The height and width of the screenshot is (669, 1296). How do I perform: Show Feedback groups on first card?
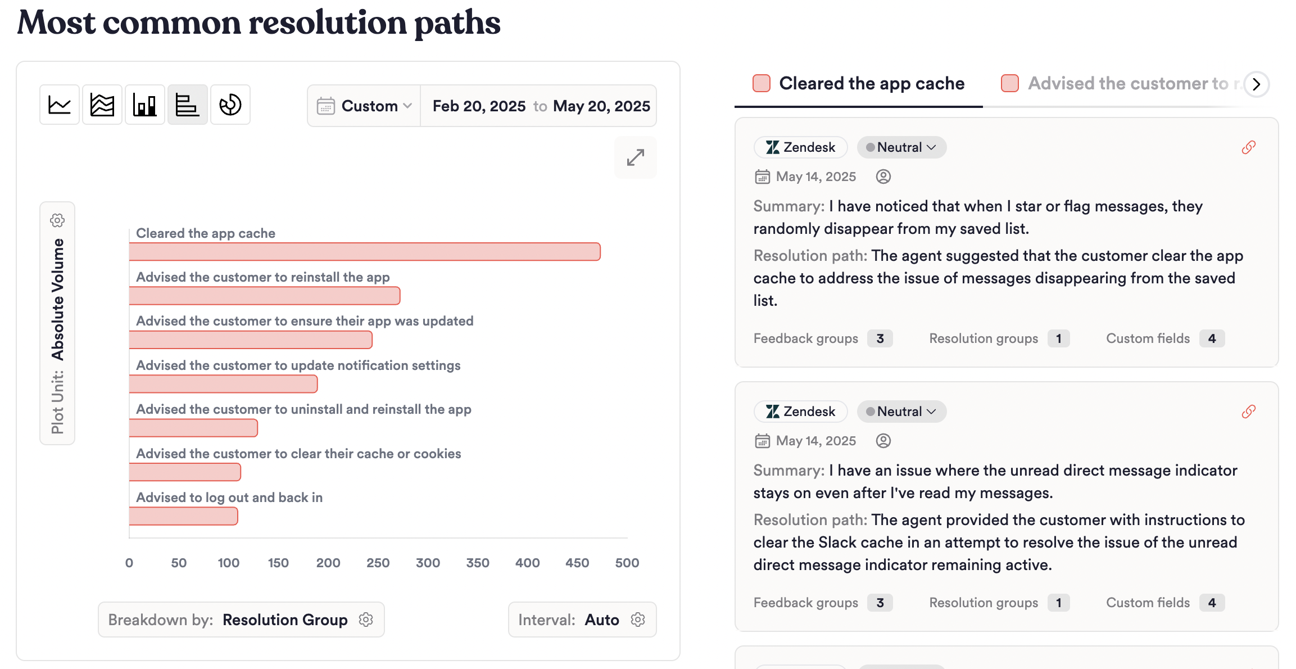tap(823, 338)
